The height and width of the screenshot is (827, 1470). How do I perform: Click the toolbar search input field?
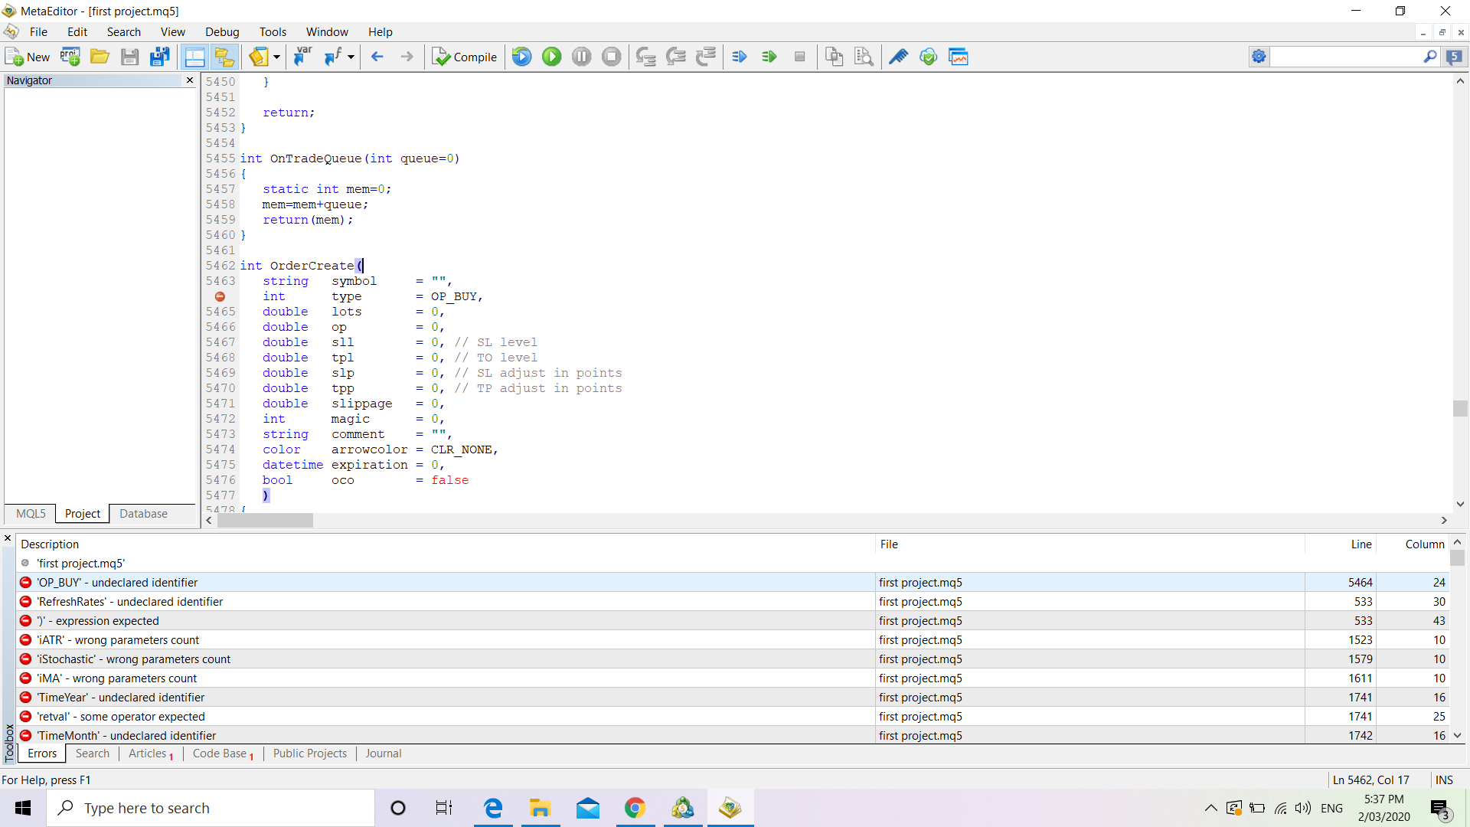tap(1347, 57)
